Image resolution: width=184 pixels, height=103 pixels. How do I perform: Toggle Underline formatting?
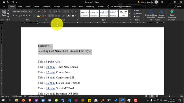[x=19, y=16]
